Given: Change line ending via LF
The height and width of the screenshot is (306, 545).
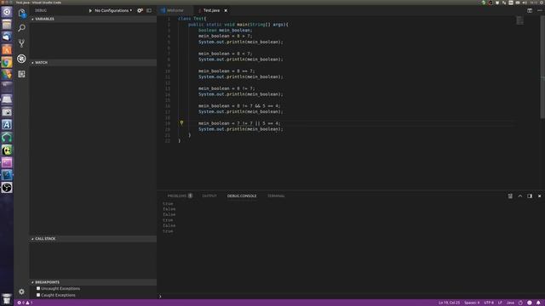Looking at the screenshot, I should tap(500, 303).
